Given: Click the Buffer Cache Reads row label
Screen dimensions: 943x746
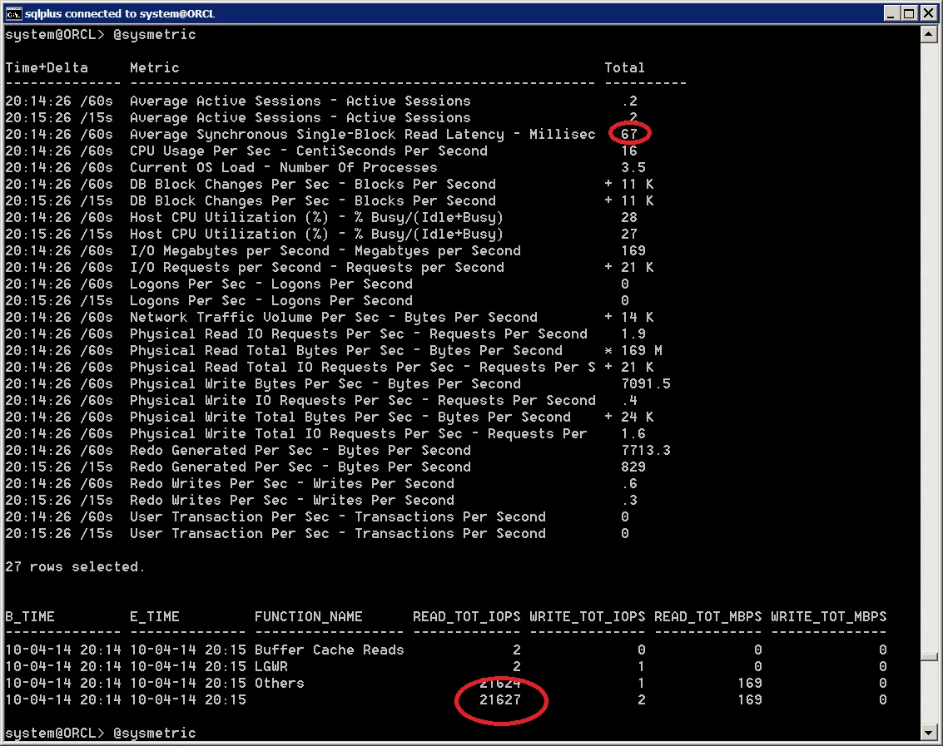Looking at the screenshot, I should pyautogui.click(x=329, y=650).
